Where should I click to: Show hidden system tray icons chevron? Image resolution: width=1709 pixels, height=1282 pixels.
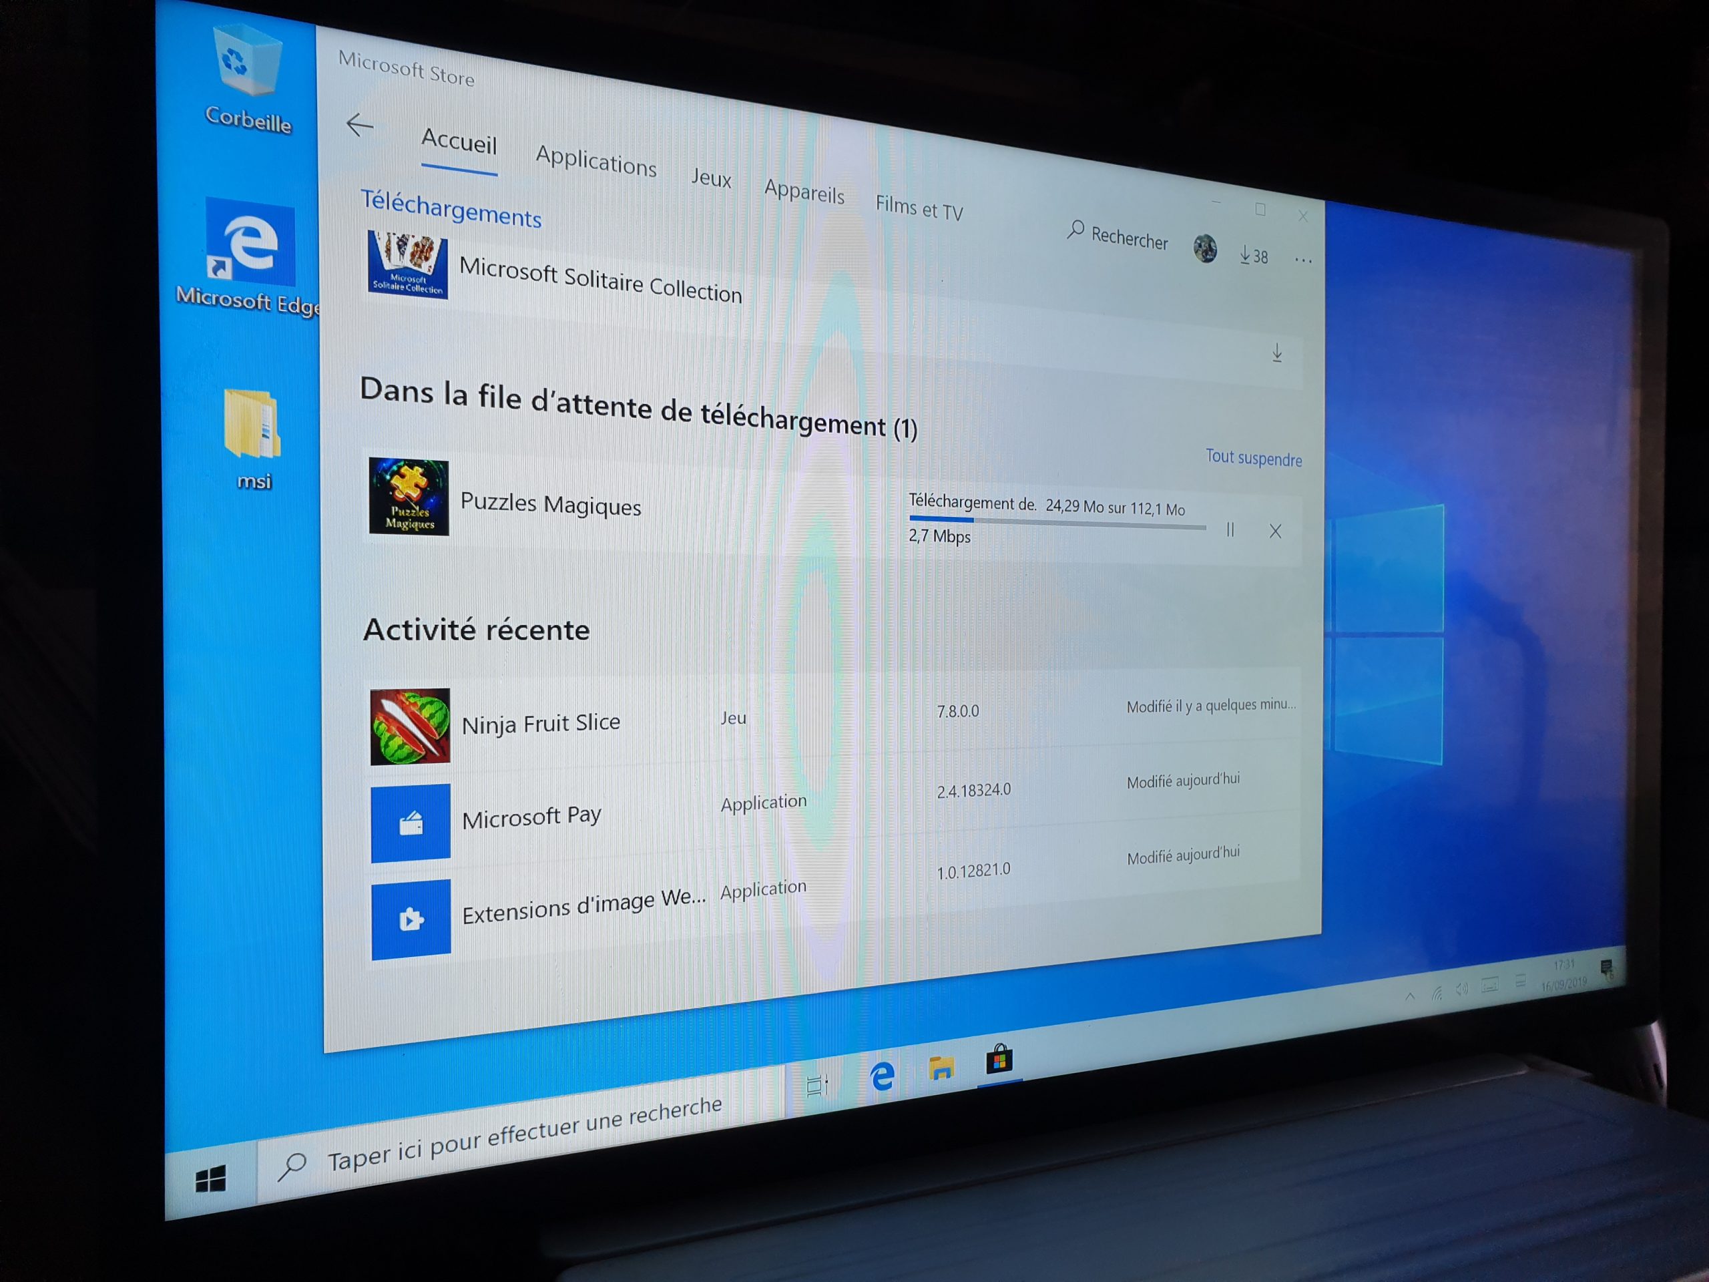click(1410, 996)
